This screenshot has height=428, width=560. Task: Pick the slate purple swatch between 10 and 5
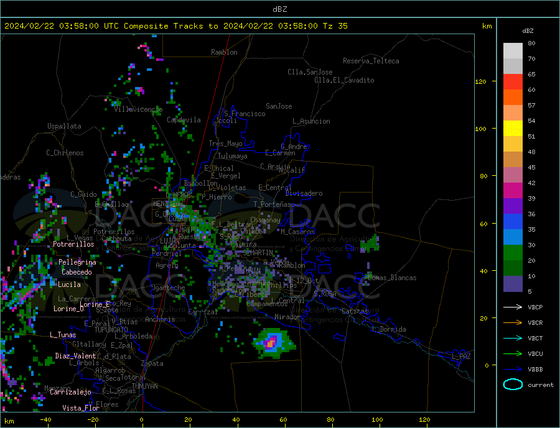click(513, 284)
